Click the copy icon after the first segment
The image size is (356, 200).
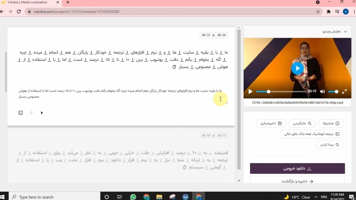pyautogui.click(x=174, y=67)
